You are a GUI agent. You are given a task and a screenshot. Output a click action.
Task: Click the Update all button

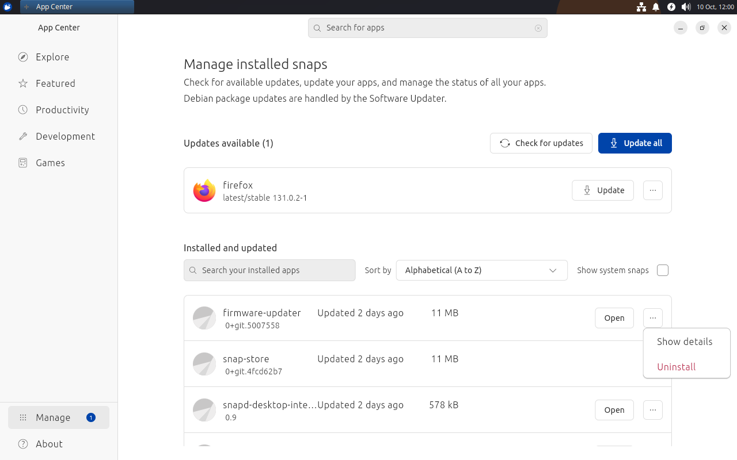(635, 143)
